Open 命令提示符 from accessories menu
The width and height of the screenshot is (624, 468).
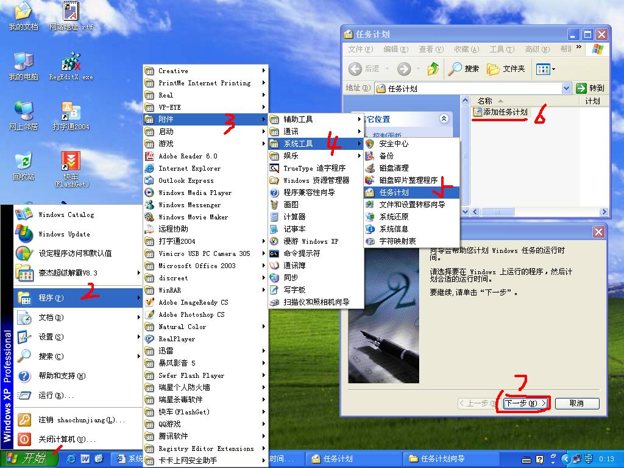(x=316, y=253)
